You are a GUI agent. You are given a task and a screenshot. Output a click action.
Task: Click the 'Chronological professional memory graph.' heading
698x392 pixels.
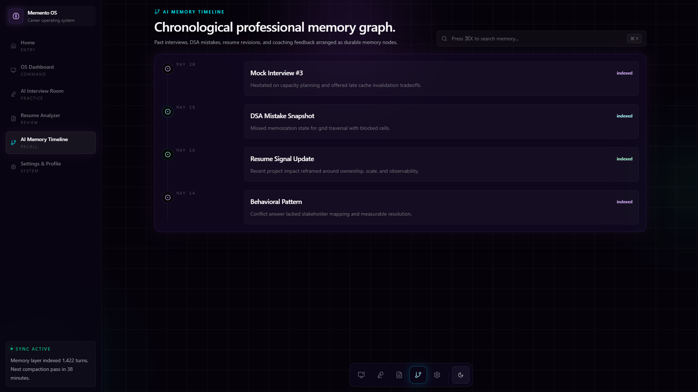pos(274,27)
